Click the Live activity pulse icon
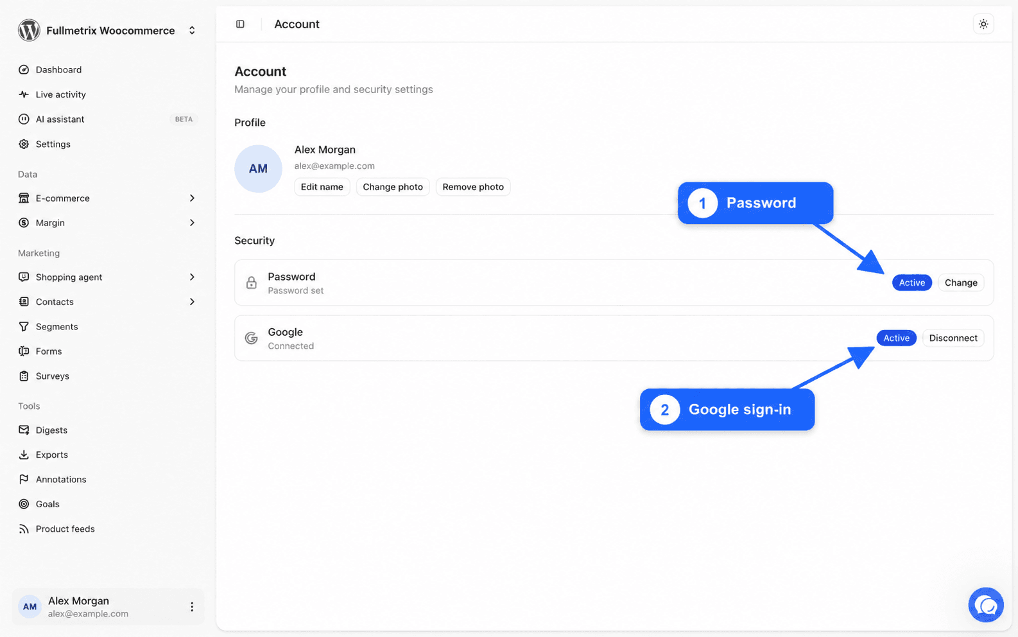The width and height of the screenshot is (1018, 637). point(24,94)
